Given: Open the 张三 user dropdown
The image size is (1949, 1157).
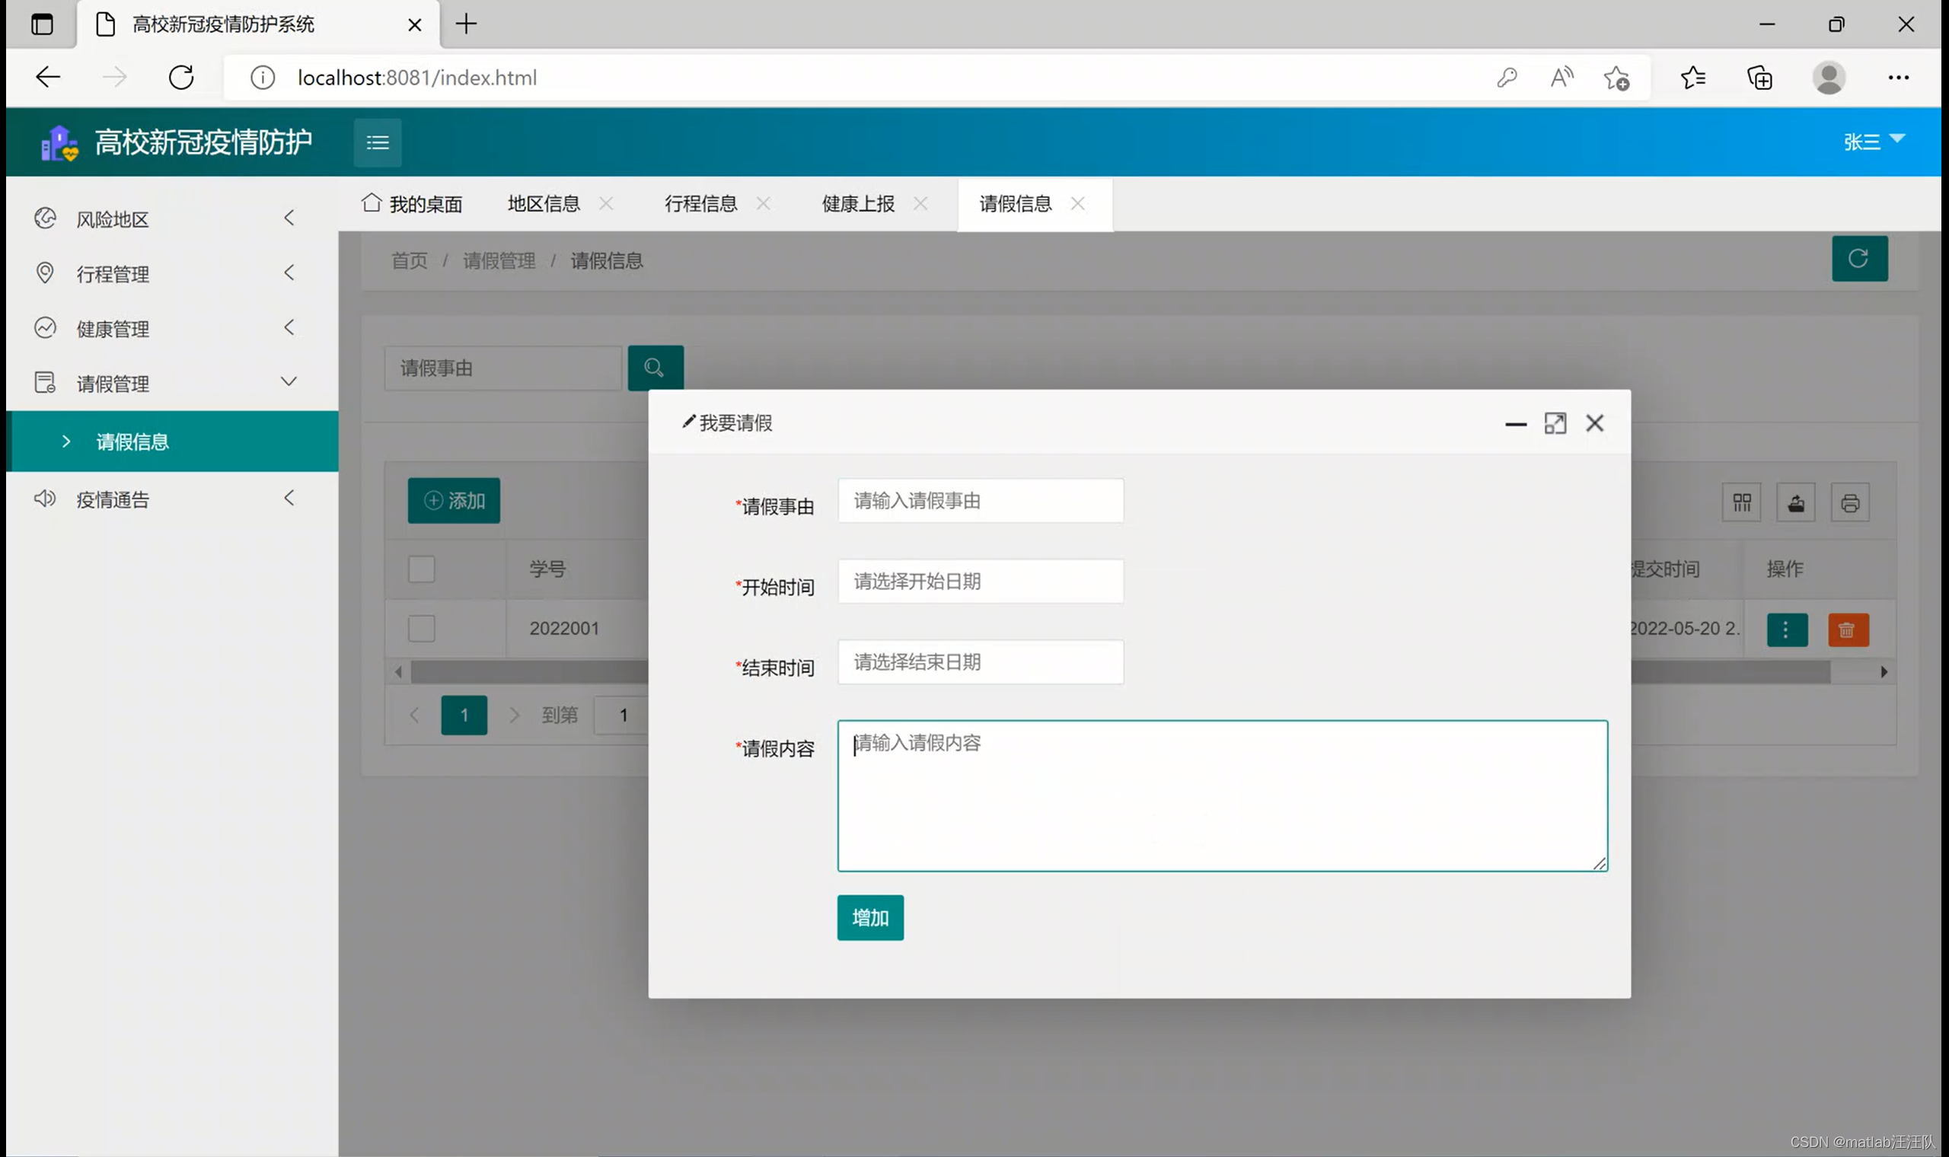Looking at the screenshot, I should click(x=1874, y=141).
